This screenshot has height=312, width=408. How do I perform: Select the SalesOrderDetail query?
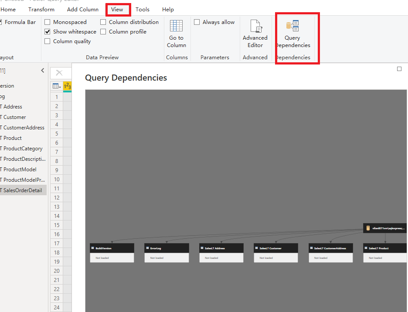tap(23, 190)
